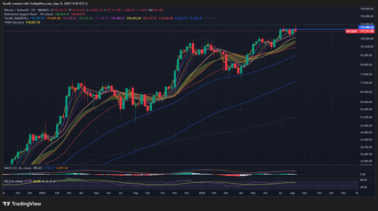378x211 pixels.
Task: Select the TaroNL MA indicator label
Action: click(x=16, y=18)
